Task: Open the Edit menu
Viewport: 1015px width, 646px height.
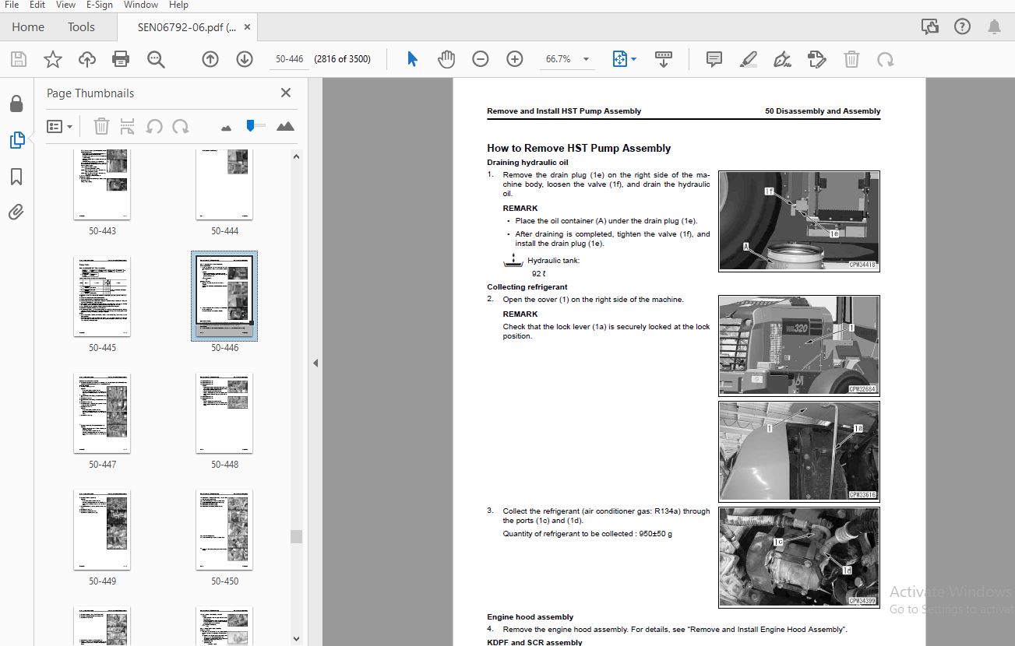Action: pyautogui.click(x=37, y=5)
